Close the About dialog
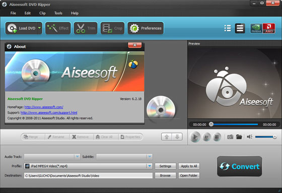The image size is (282, 193). (135, 45)
